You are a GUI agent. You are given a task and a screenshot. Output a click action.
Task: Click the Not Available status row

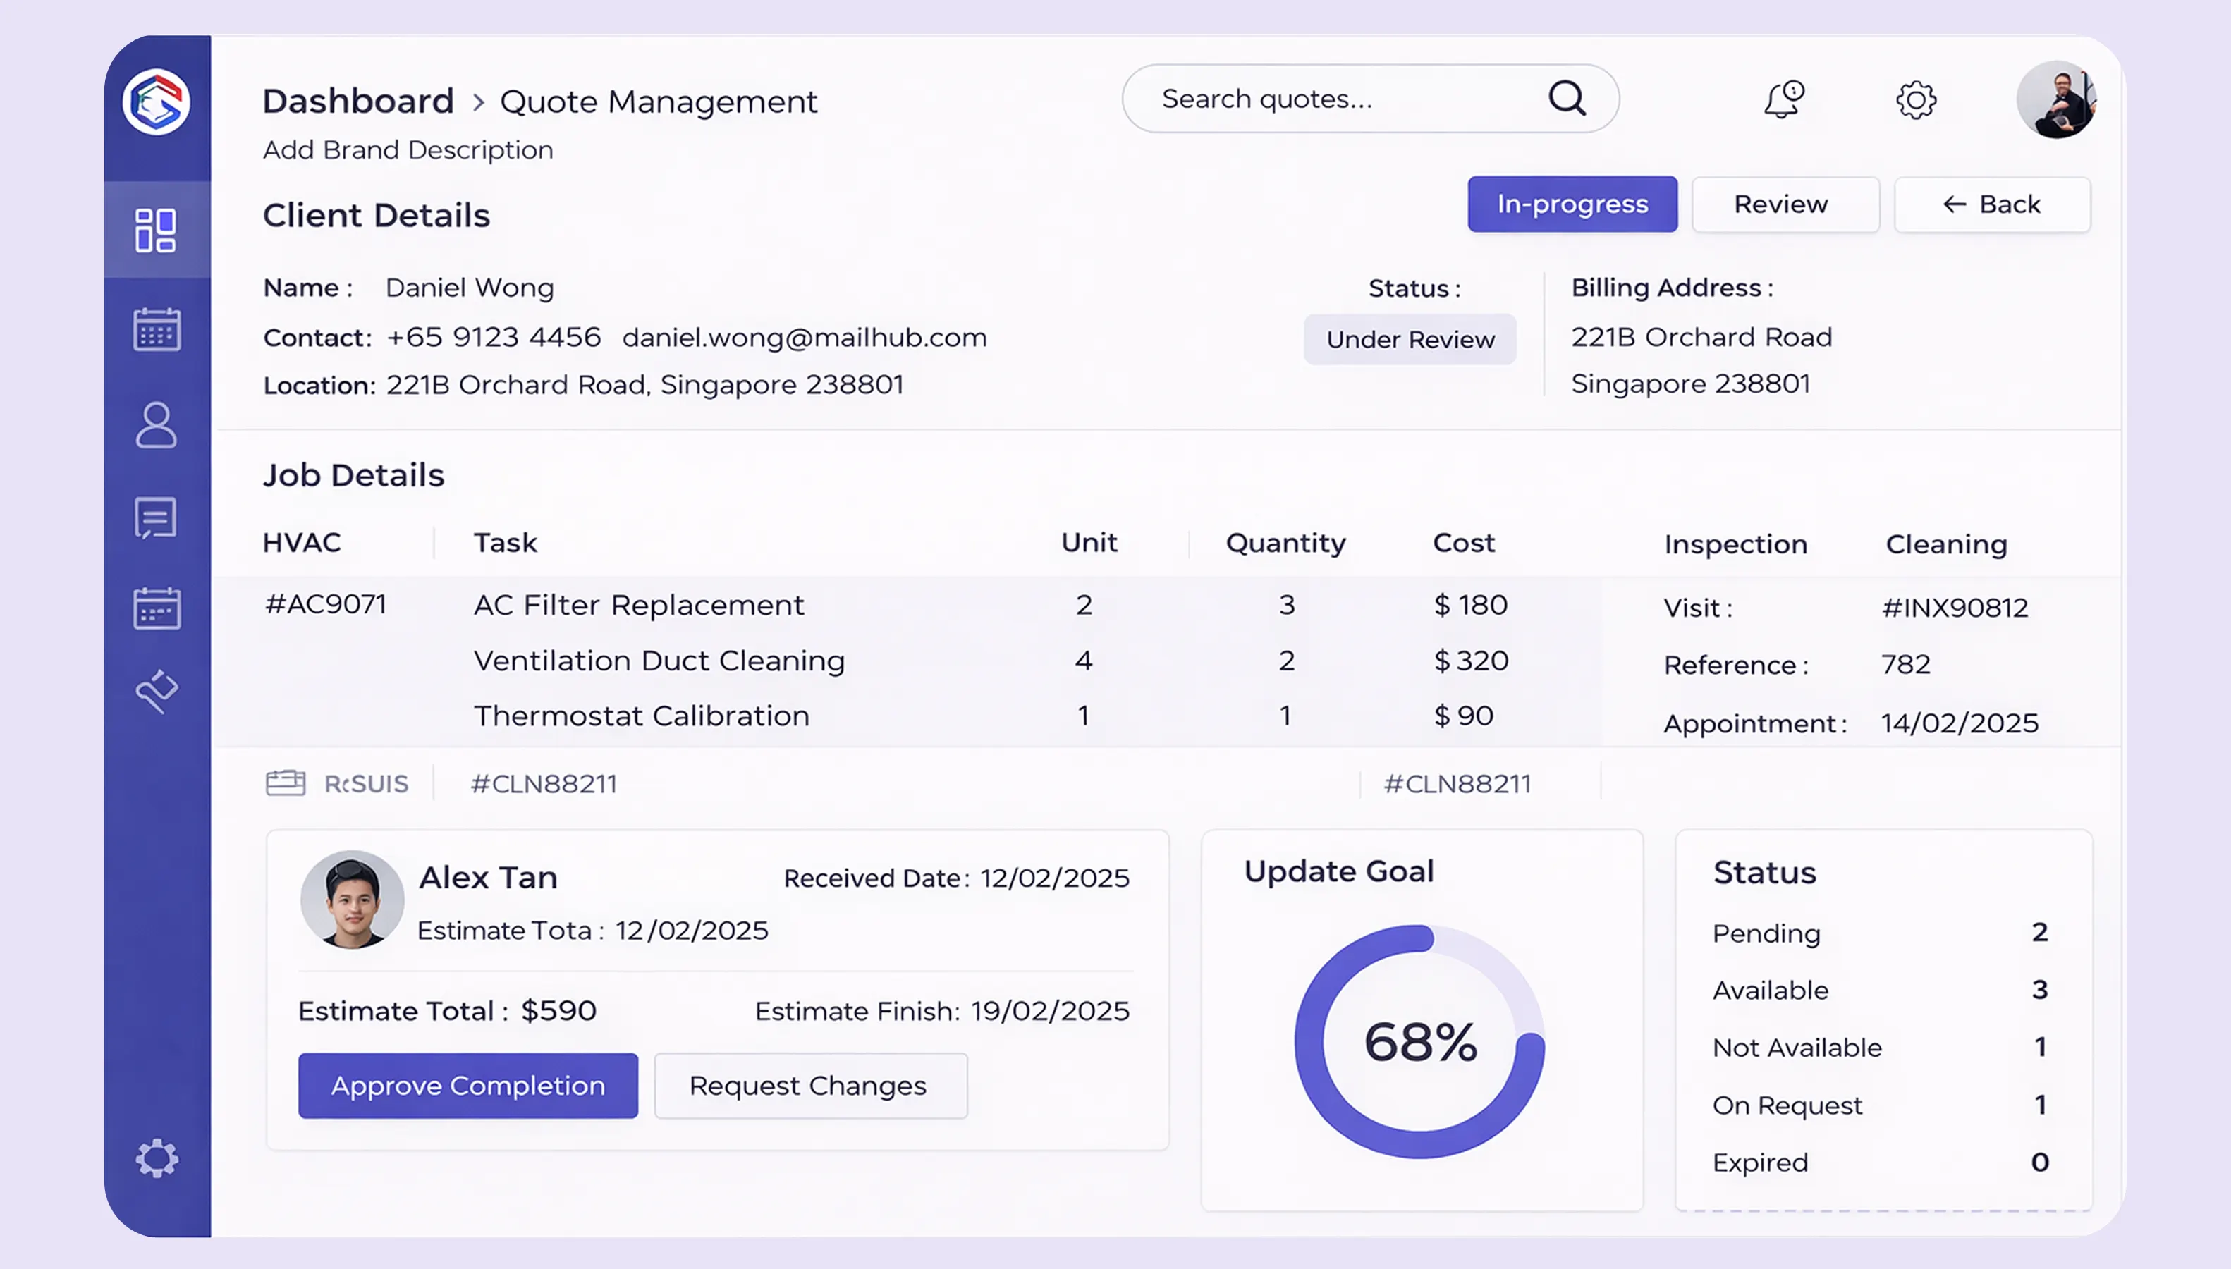[x=1881, y=1047]
